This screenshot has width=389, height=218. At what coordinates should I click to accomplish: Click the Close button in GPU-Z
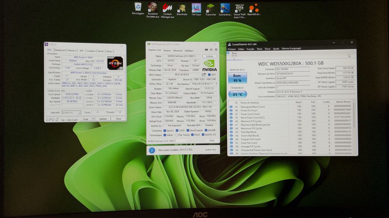click(x=212, y=140)
